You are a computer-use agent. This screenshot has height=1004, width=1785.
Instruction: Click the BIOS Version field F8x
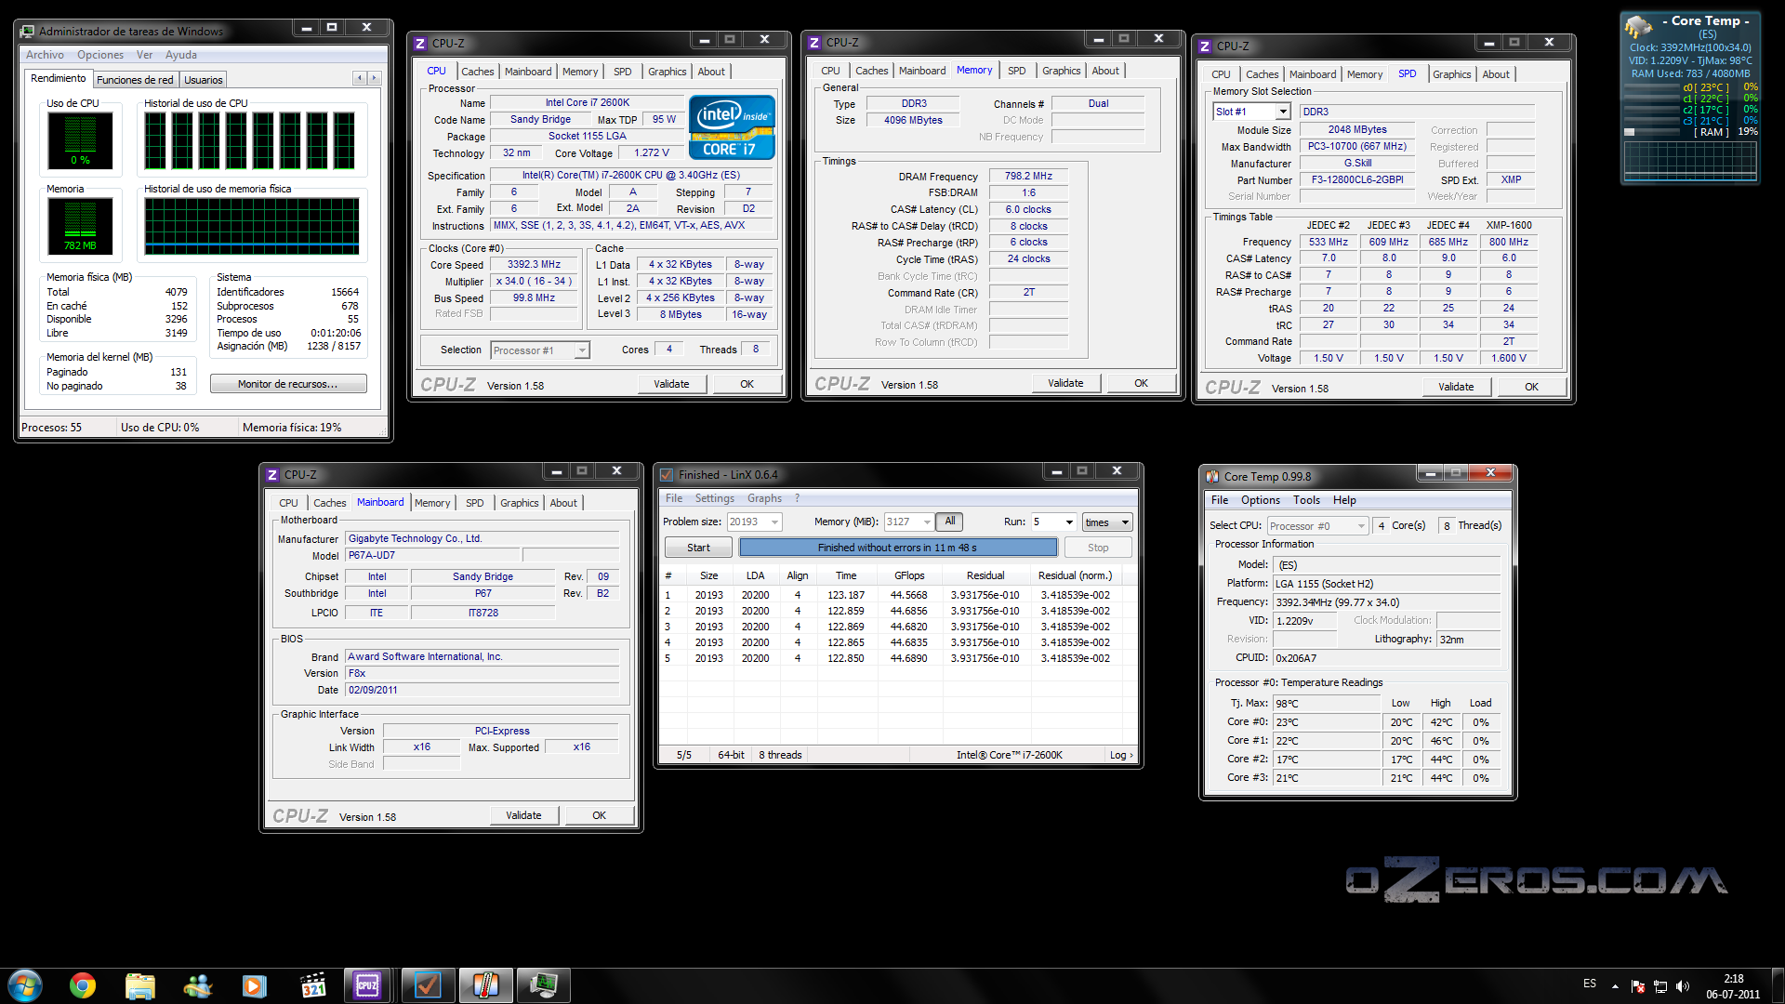point(482,674)
